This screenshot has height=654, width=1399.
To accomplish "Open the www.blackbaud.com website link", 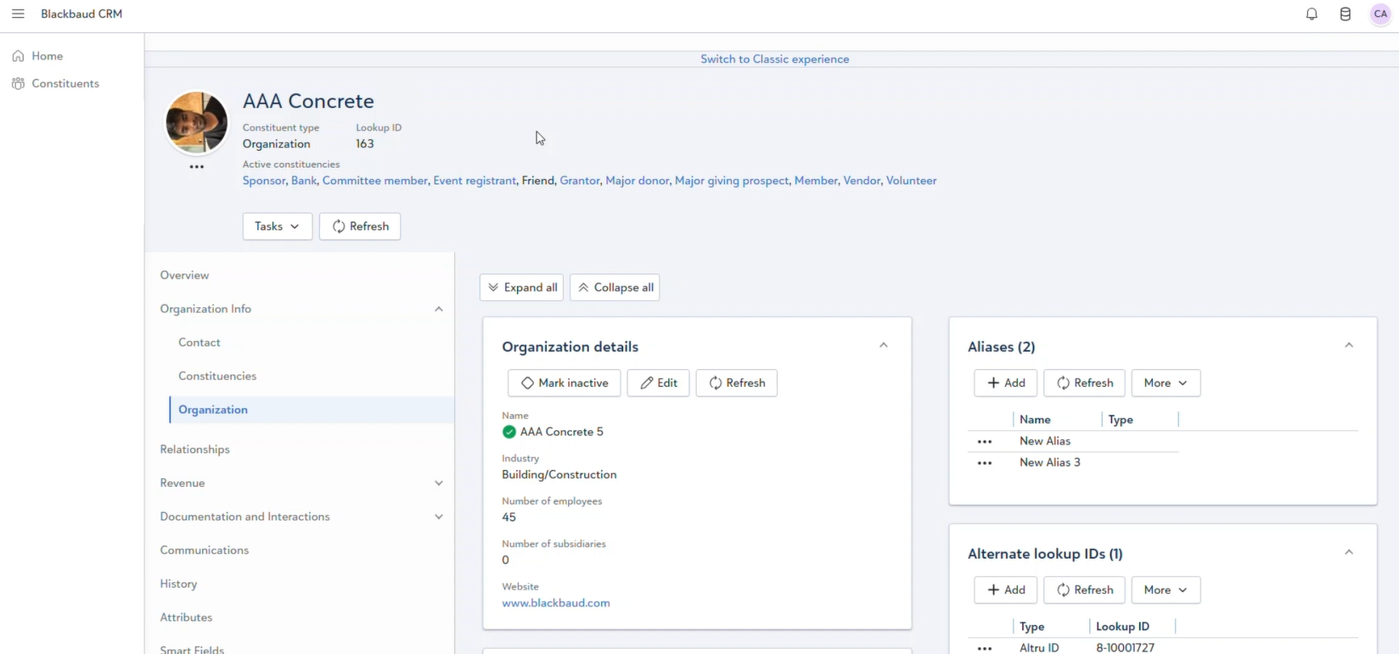I will point(556,603).
